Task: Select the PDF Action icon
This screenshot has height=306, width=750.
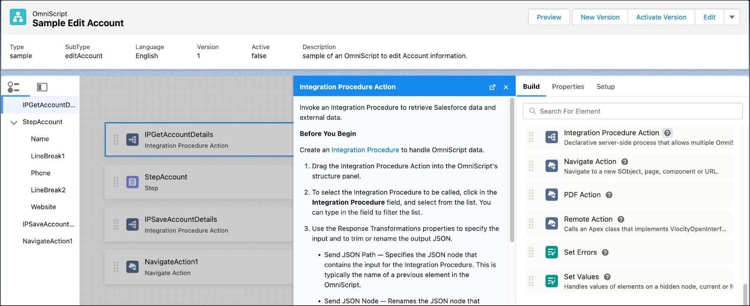Action: (x=551, y=195)
